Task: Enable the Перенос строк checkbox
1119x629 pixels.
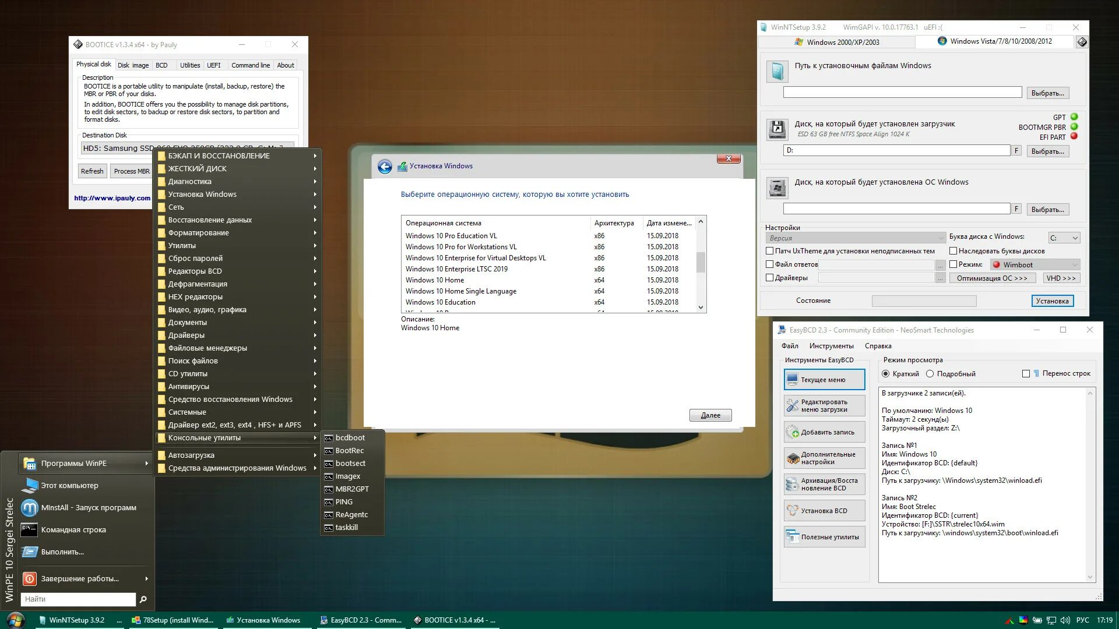Action: [1026, 374]
